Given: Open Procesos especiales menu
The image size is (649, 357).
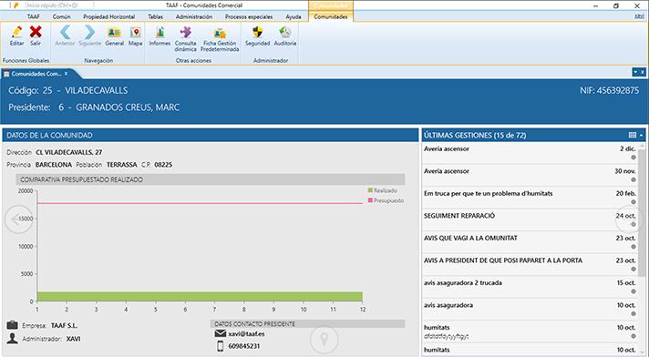Looking at the screenshot, I should pos(249,16).
